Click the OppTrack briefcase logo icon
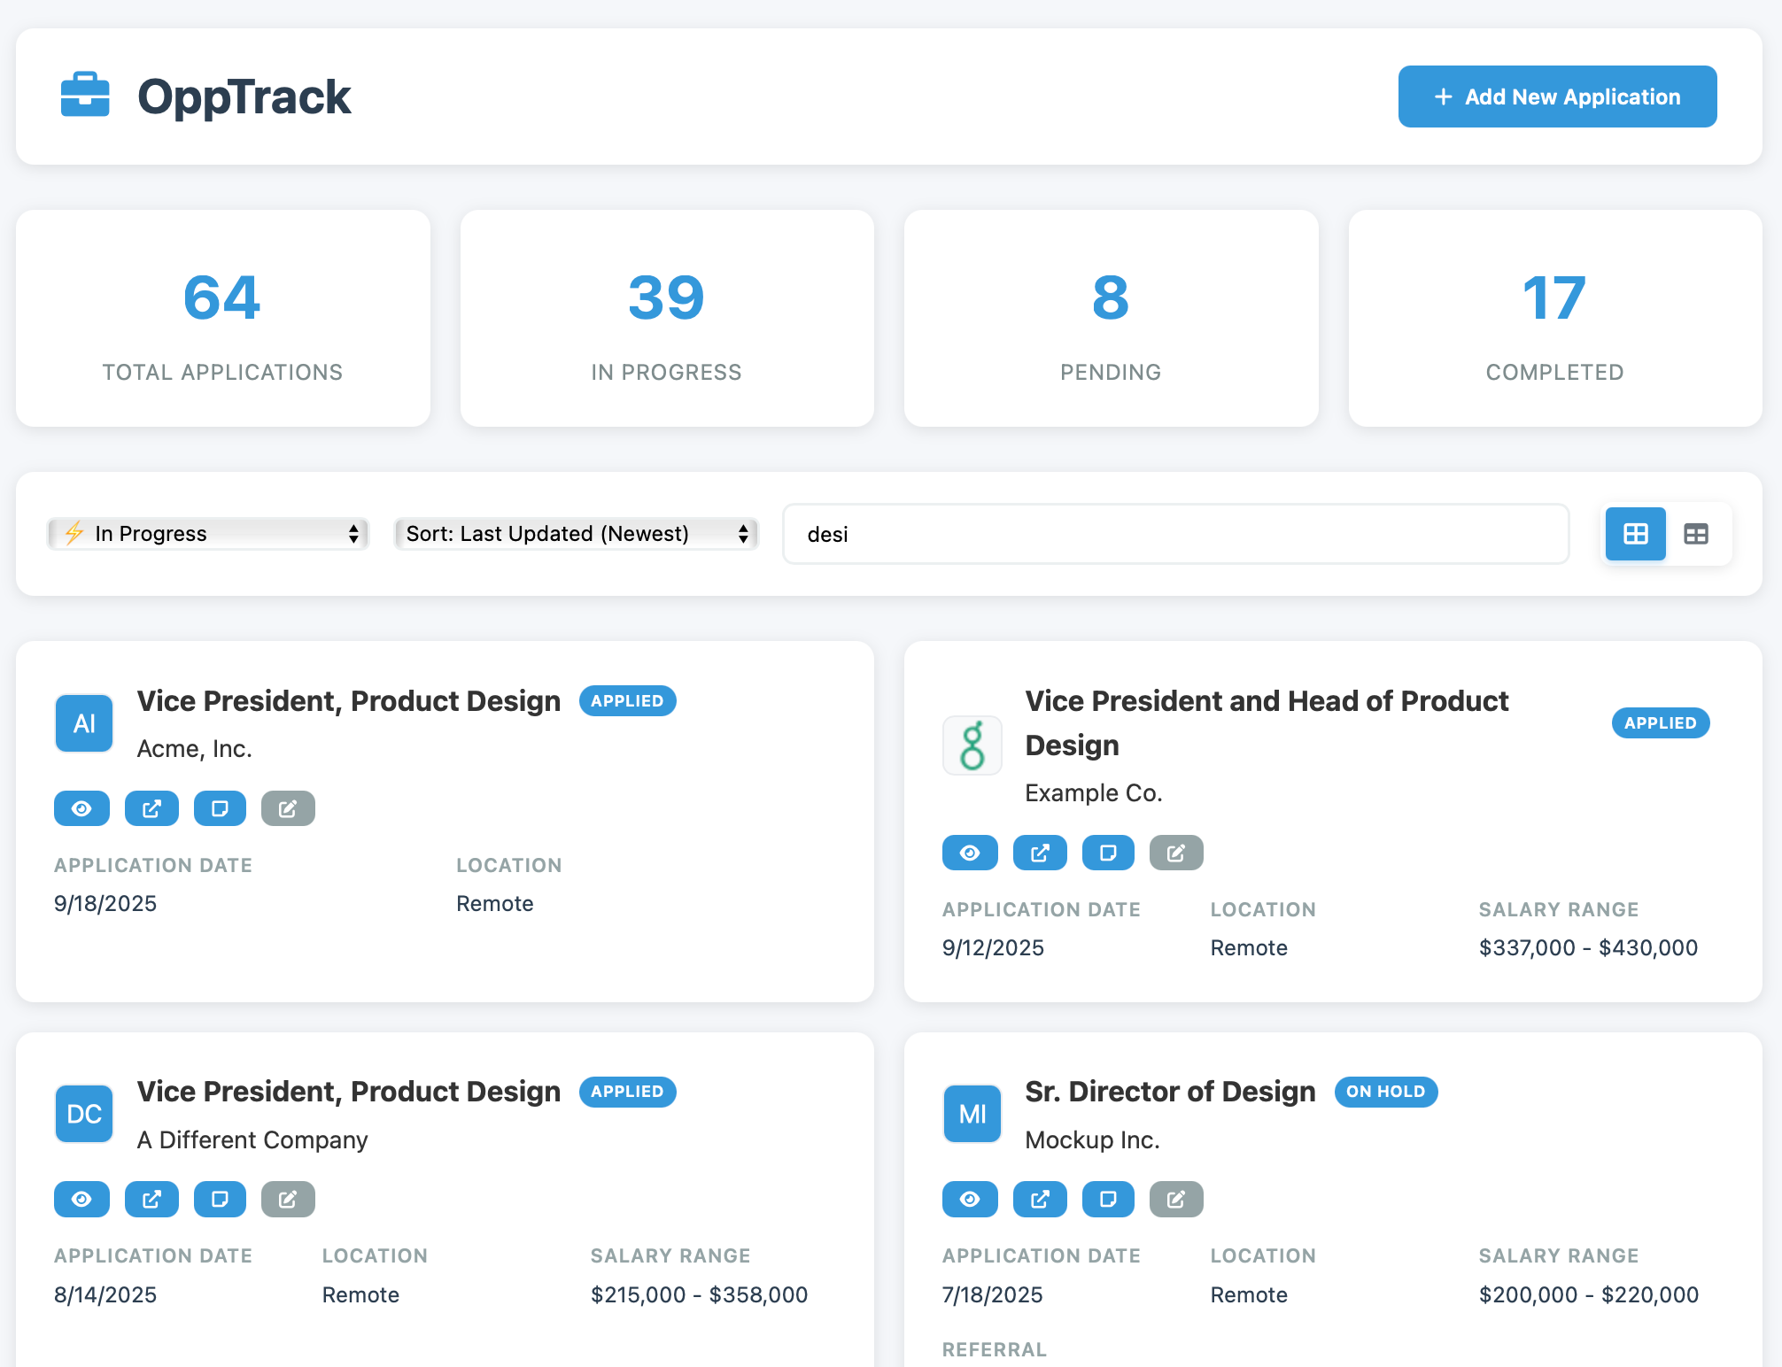 click(85, 96)
